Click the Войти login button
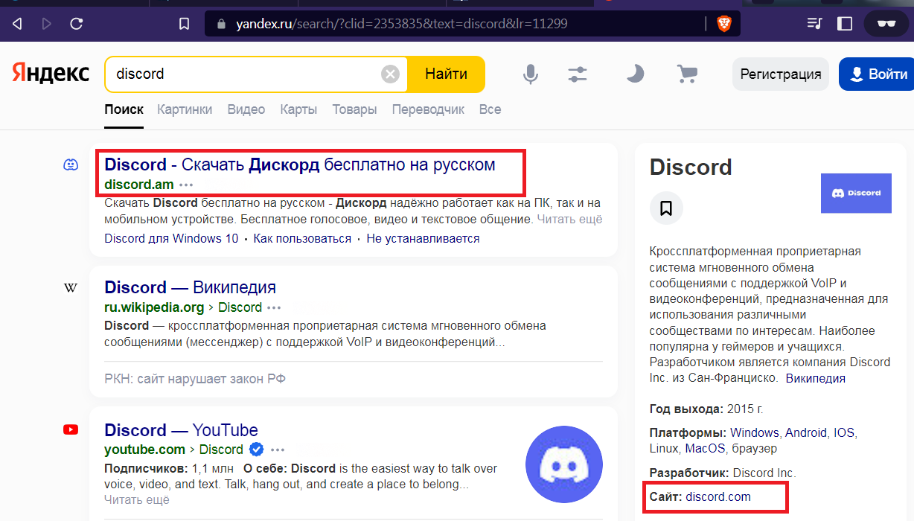914x521 pixels. pyautogui.click(x=877, y=74)
